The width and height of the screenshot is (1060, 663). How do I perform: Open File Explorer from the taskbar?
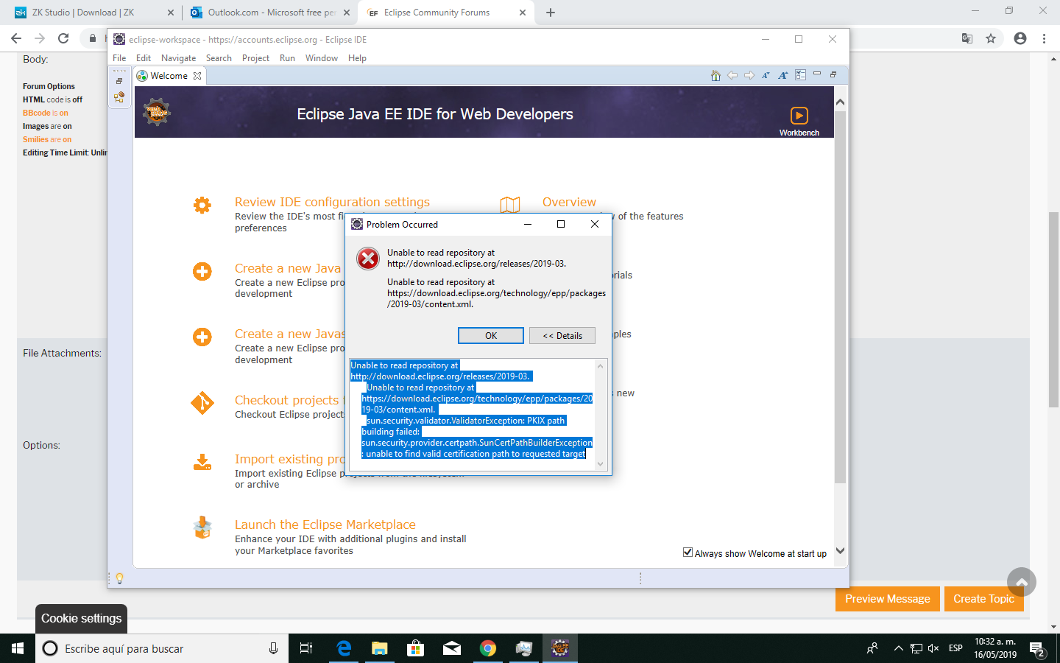[x=380, y=648]
